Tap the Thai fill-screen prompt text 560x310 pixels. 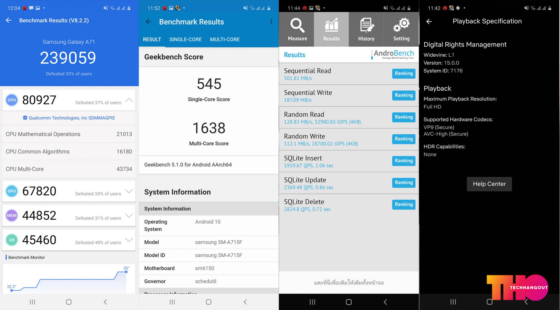click(x=349, y=283)
